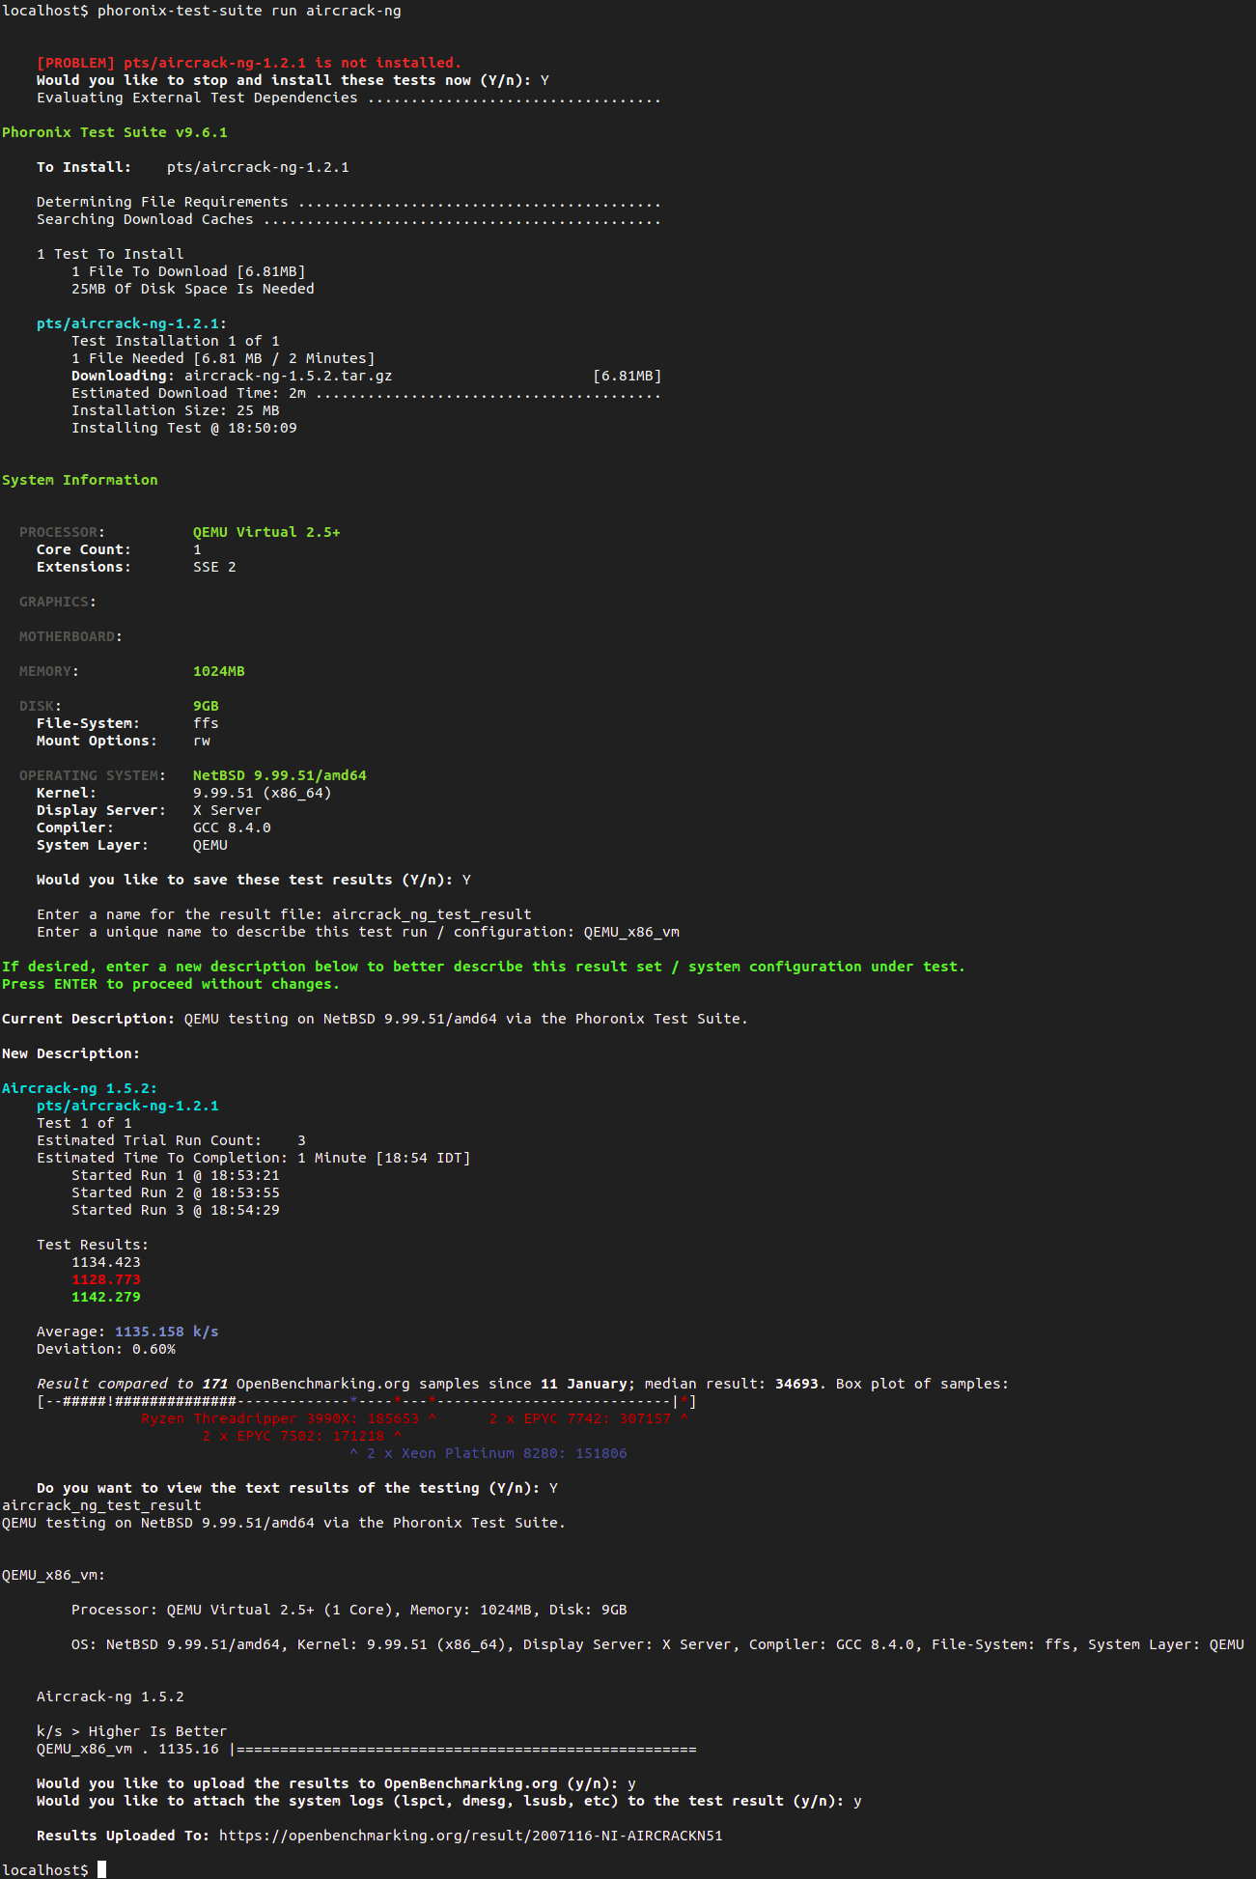Click 'Estimated Trial Run Count: 3' line

pos(171,1141)
